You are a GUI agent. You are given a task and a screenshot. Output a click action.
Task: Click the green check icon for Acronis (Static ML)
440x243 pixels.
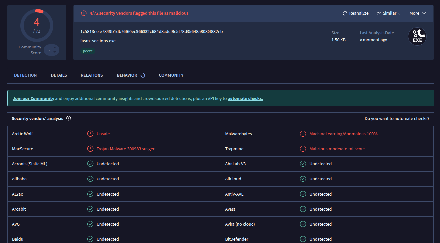pyautogui.click(x=90, y=164)
